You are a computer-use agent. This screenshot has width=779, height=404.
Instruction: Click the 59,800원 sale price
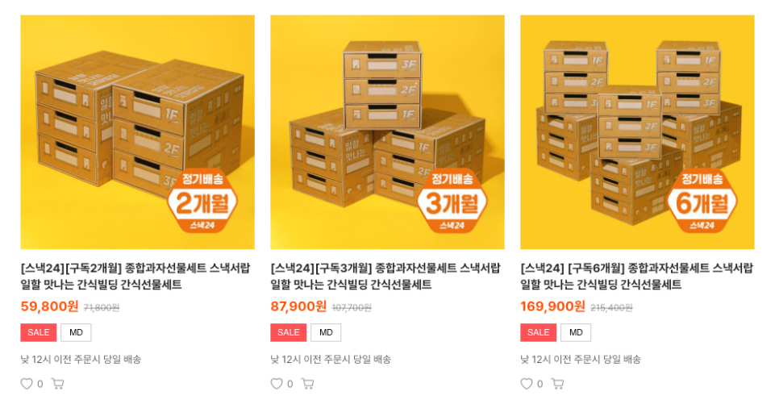pyautogui.click(x=50, y=306)
